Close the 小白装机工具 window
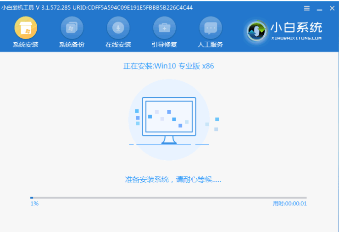339x232 pixels. 331,8
